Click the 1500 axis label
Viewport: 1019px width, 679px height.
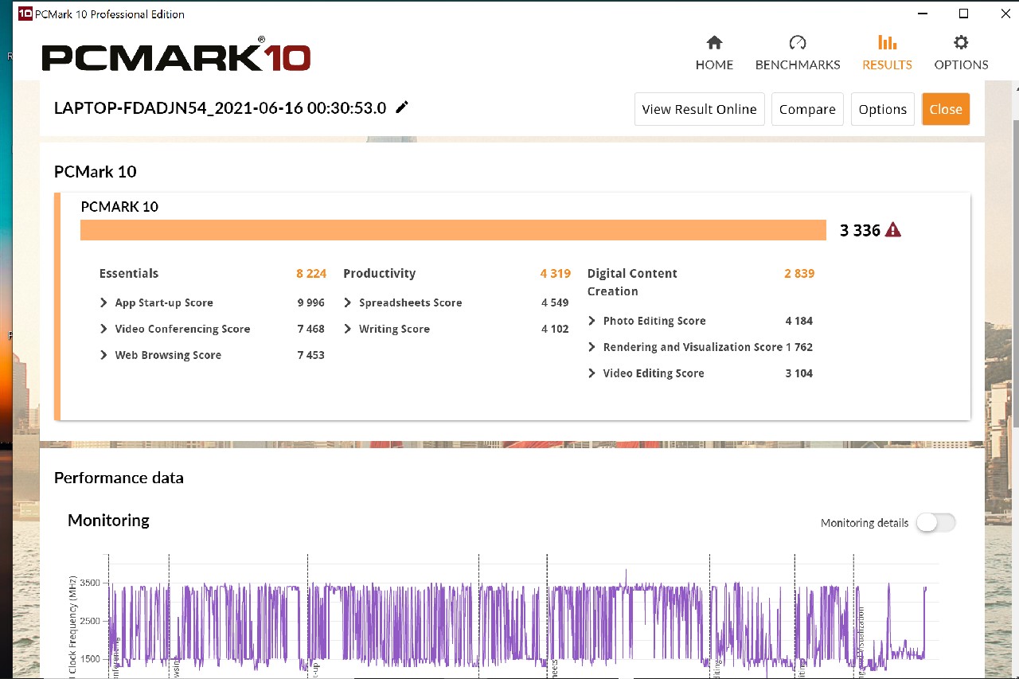[90, 659]
